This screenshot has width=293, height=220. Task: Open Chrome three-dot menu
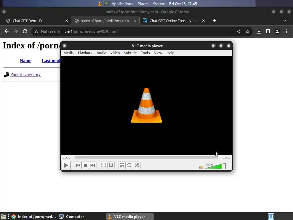(286, 32)
